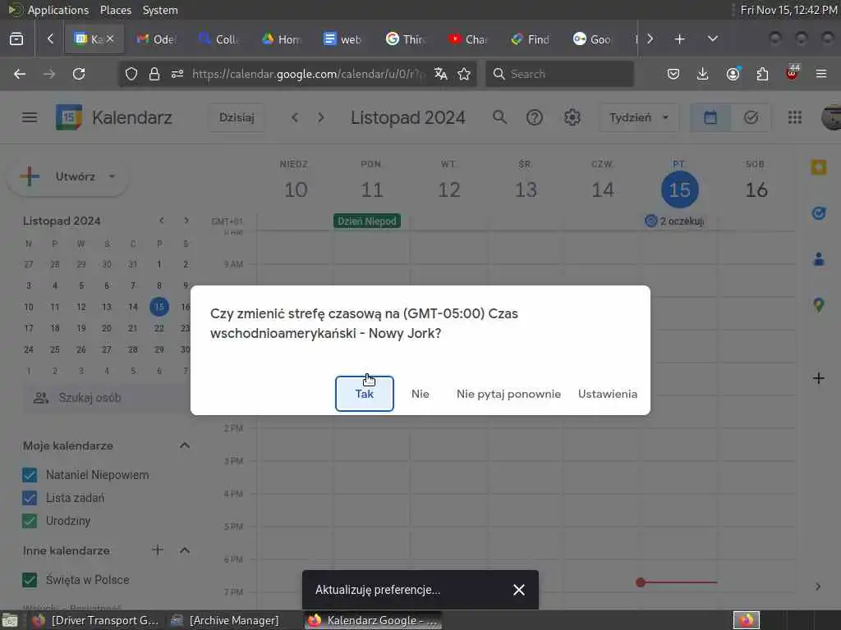841x630 pixels.
Task: Add other calendar with plus icon
Action: (x=157, y=550)
